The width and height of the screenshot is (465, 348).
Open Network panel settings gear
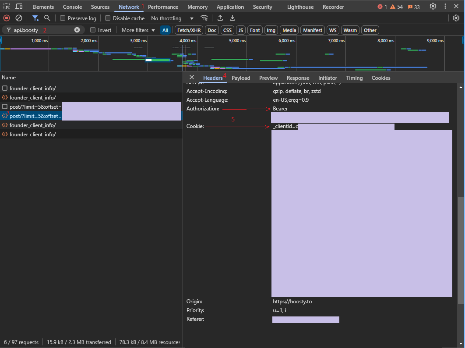click(456, 18)
